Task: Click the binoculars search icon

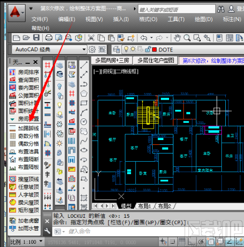Action: point(221,9)
